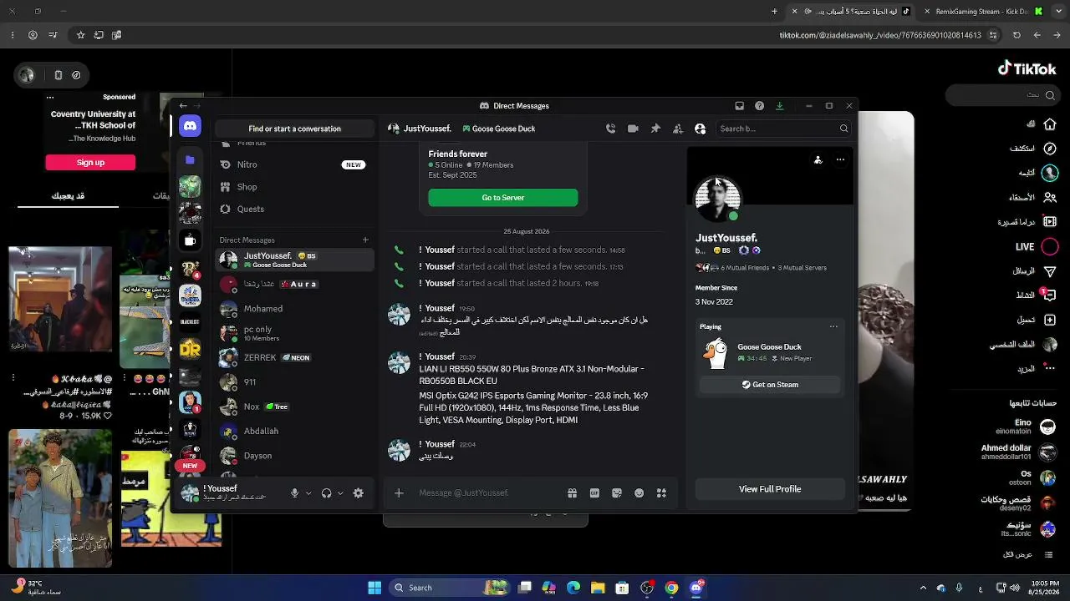The height and width of the screenshot is (601, 1070).
Task: Open Windows Start menu
Action: pos(374,588)
